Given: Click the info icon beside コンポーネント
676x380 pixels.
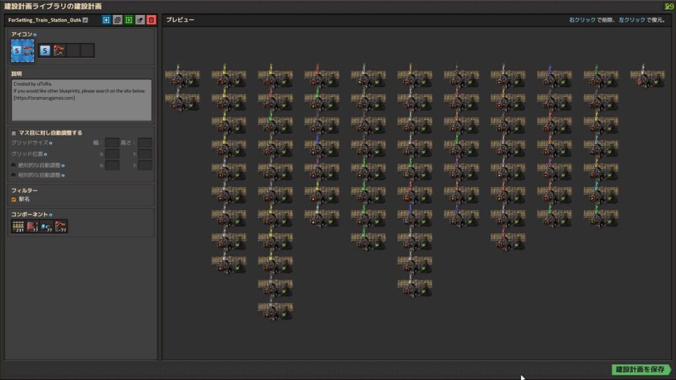Looking at the screenshot, I should 50,214.
